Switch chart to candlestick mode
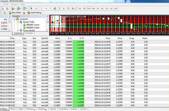This screenshot has width=169, height=111. 7,8
